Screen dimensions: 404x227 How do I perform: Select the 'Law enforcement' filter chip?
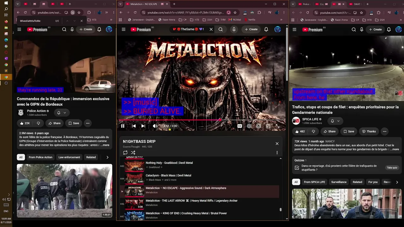[x=69, y=157]
